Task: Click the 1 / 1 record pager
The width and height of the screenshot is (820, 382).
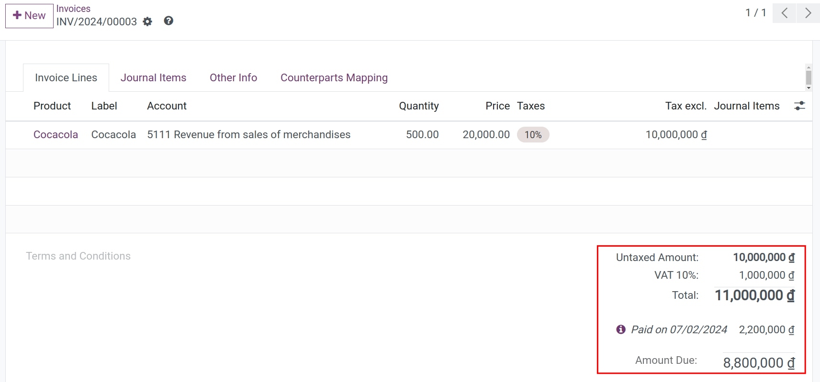Action: click(x=756, y=13)
